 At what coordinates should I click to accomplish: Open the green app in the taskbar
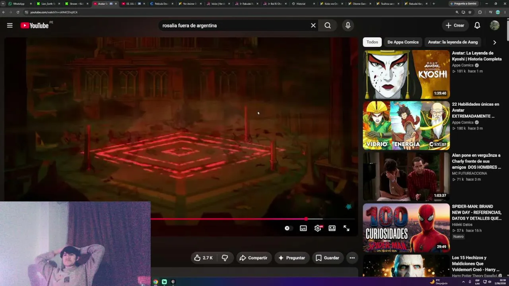(164, 282)
